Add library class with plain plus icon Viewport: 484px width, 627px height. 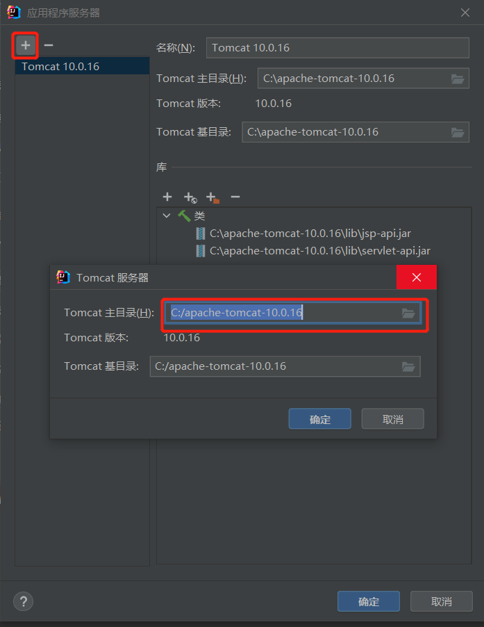pos(167,197)
